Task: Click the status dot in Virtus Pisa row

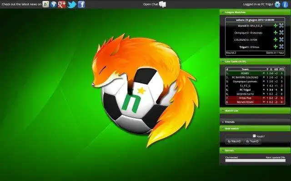Action: tap(264, 98)
